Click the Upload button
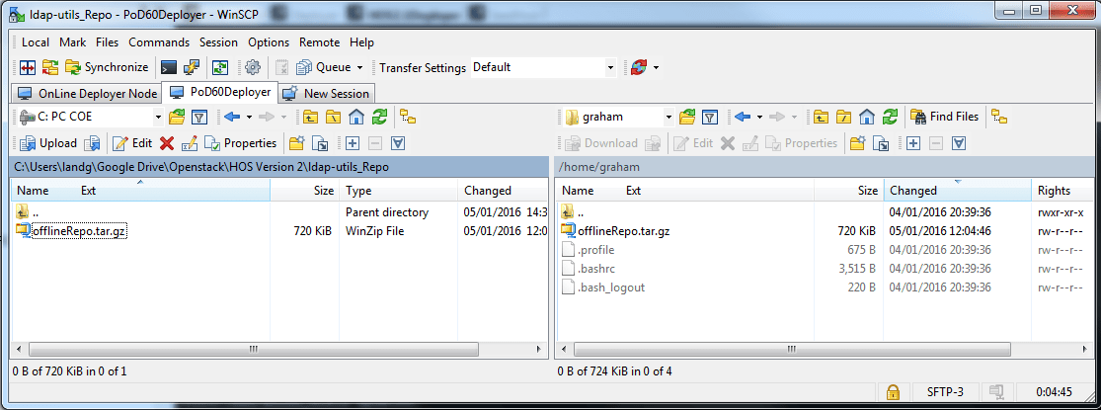Image resolution: width=1101 pixels, height=410 pixels. click(48, 143)
